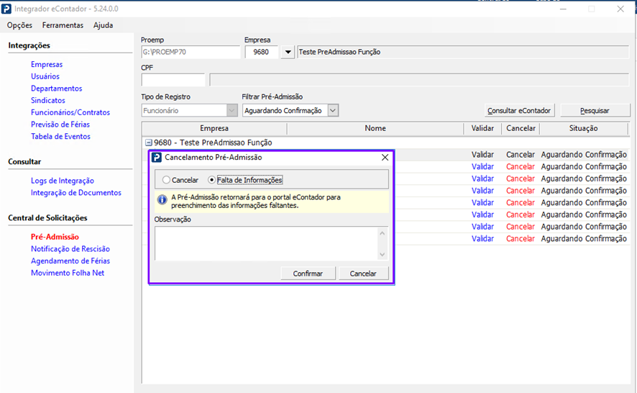The image size is (637, 393).
Task: Click the Pesquisar button
Action: pos(595,110)
